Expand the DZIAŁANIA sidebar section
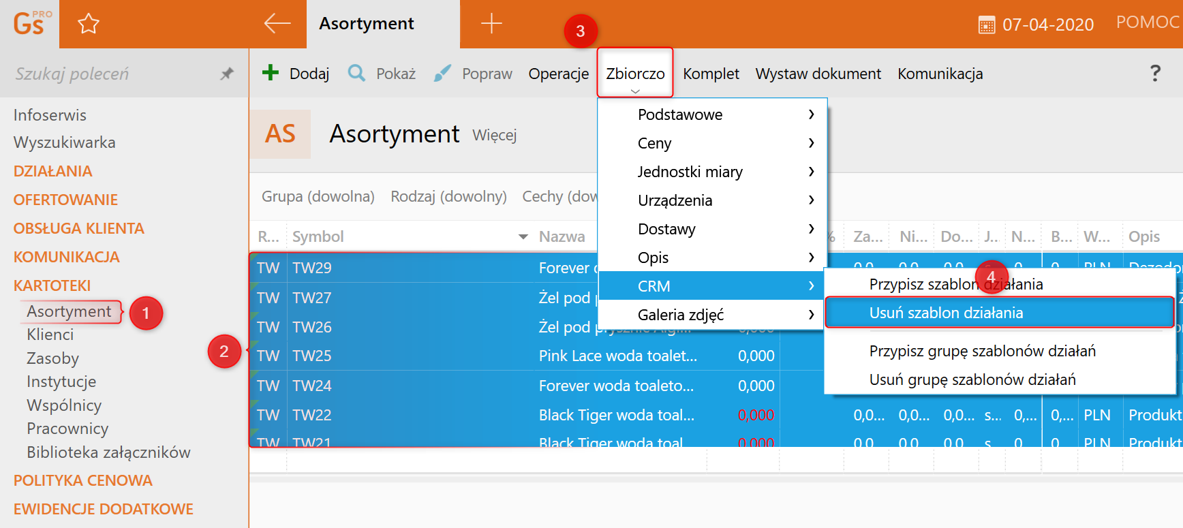Image resolution: width=1183 pixels, height=528 pixels. click(53, 171)
